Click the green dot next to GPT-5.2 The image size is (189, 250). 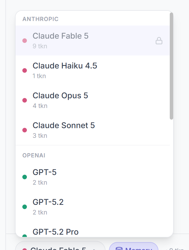click(25, 207)
